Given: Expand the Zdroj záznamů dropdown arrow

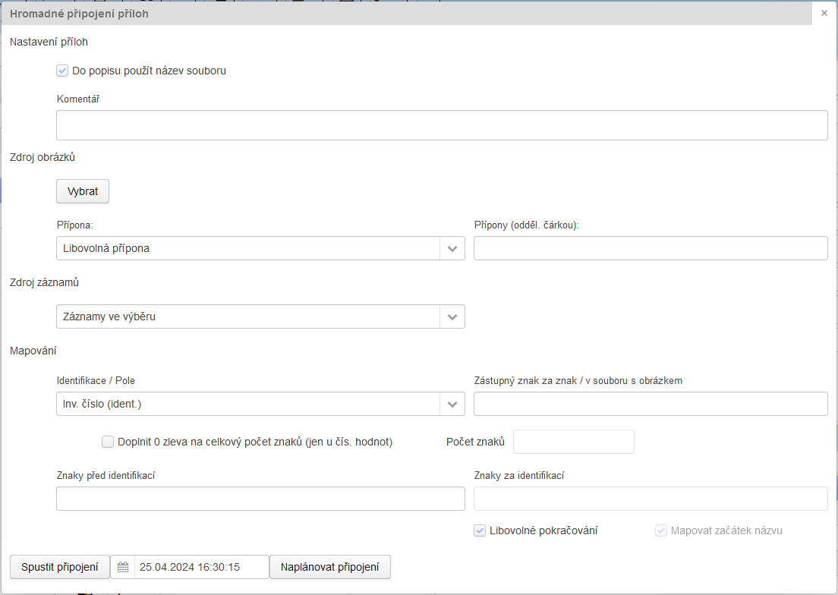Looking at the screenshot, I should coord(452,316).
